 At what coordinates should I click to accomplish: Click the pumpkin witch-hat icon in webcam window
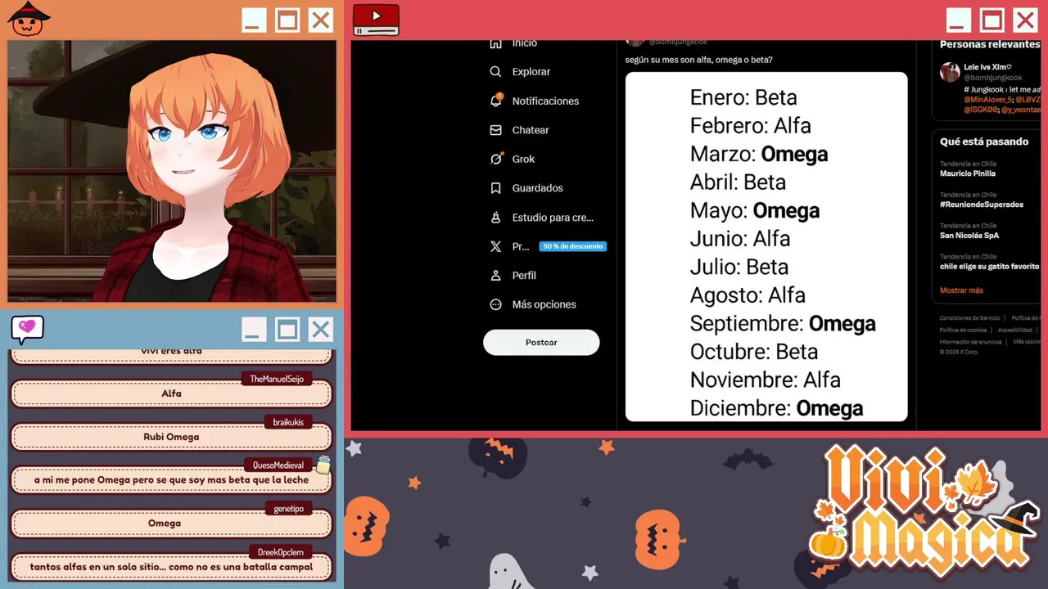(x=29, y=19)
